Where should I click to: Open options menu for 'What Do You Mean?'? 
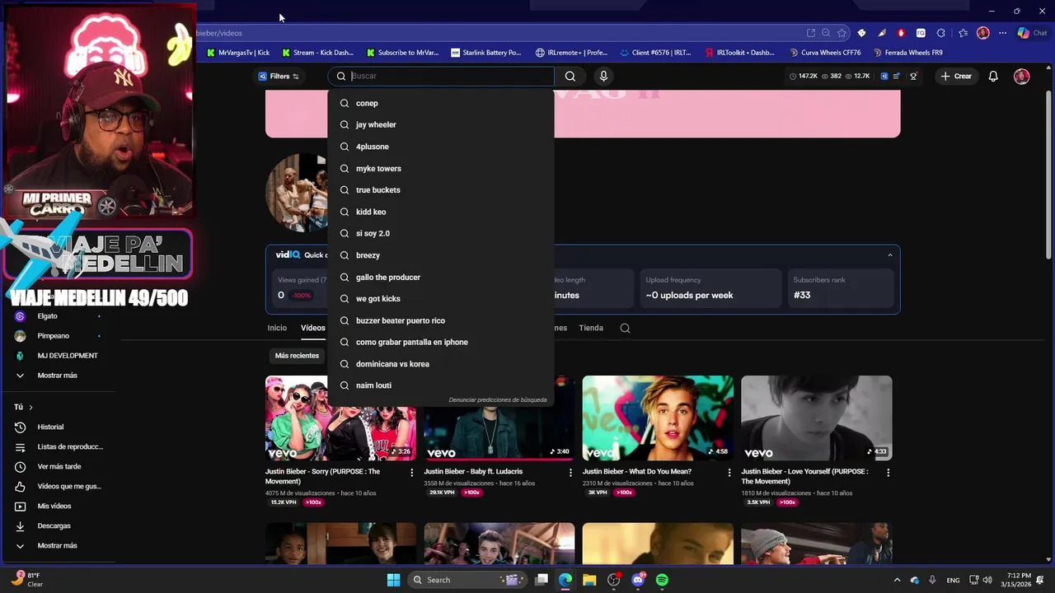tap(729, 473)
